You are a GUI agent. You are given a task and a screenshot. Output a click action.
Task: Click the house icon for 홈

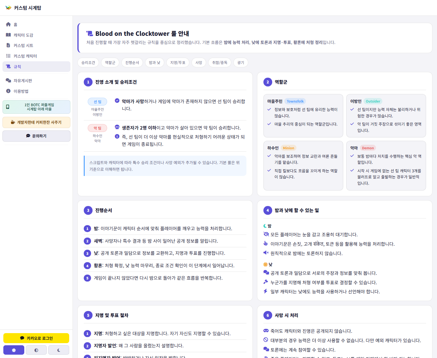[x=8, y=24]
